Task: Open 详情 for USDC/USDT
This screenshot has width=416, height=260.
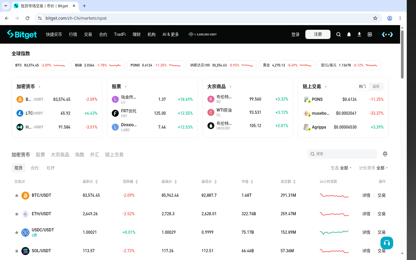Action: (x=366, y=233)
